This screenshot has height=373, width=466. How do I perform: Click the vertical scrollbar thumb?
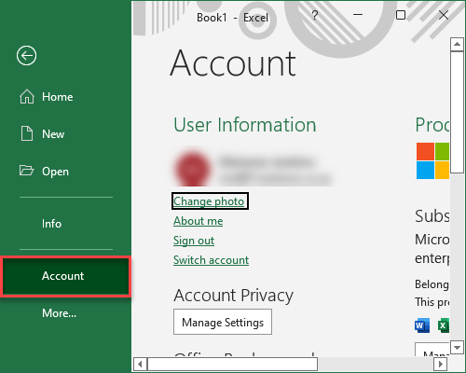457,112
